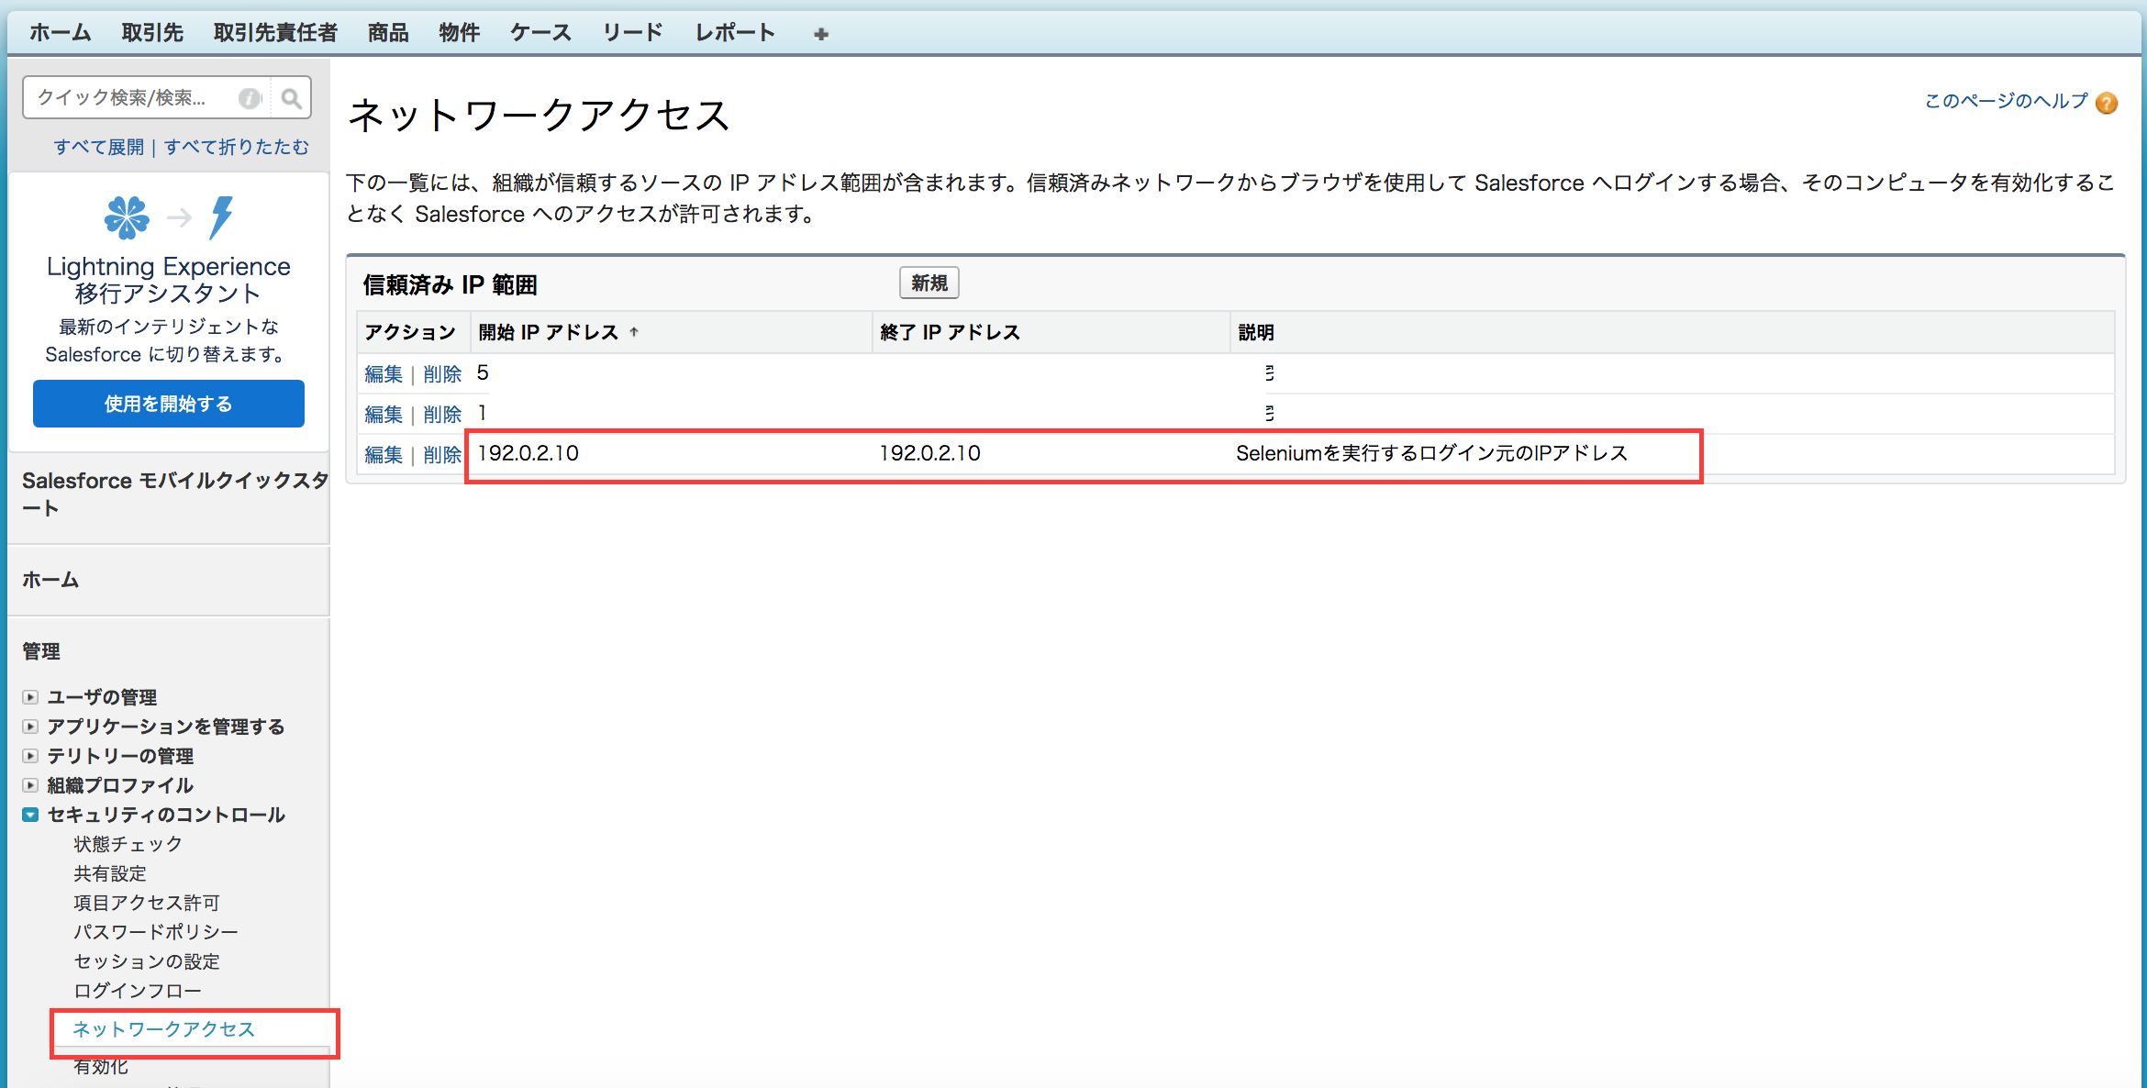Click the search magnifier icon
This screenshot has width=2147, height=1088.
tap(292, 98)
